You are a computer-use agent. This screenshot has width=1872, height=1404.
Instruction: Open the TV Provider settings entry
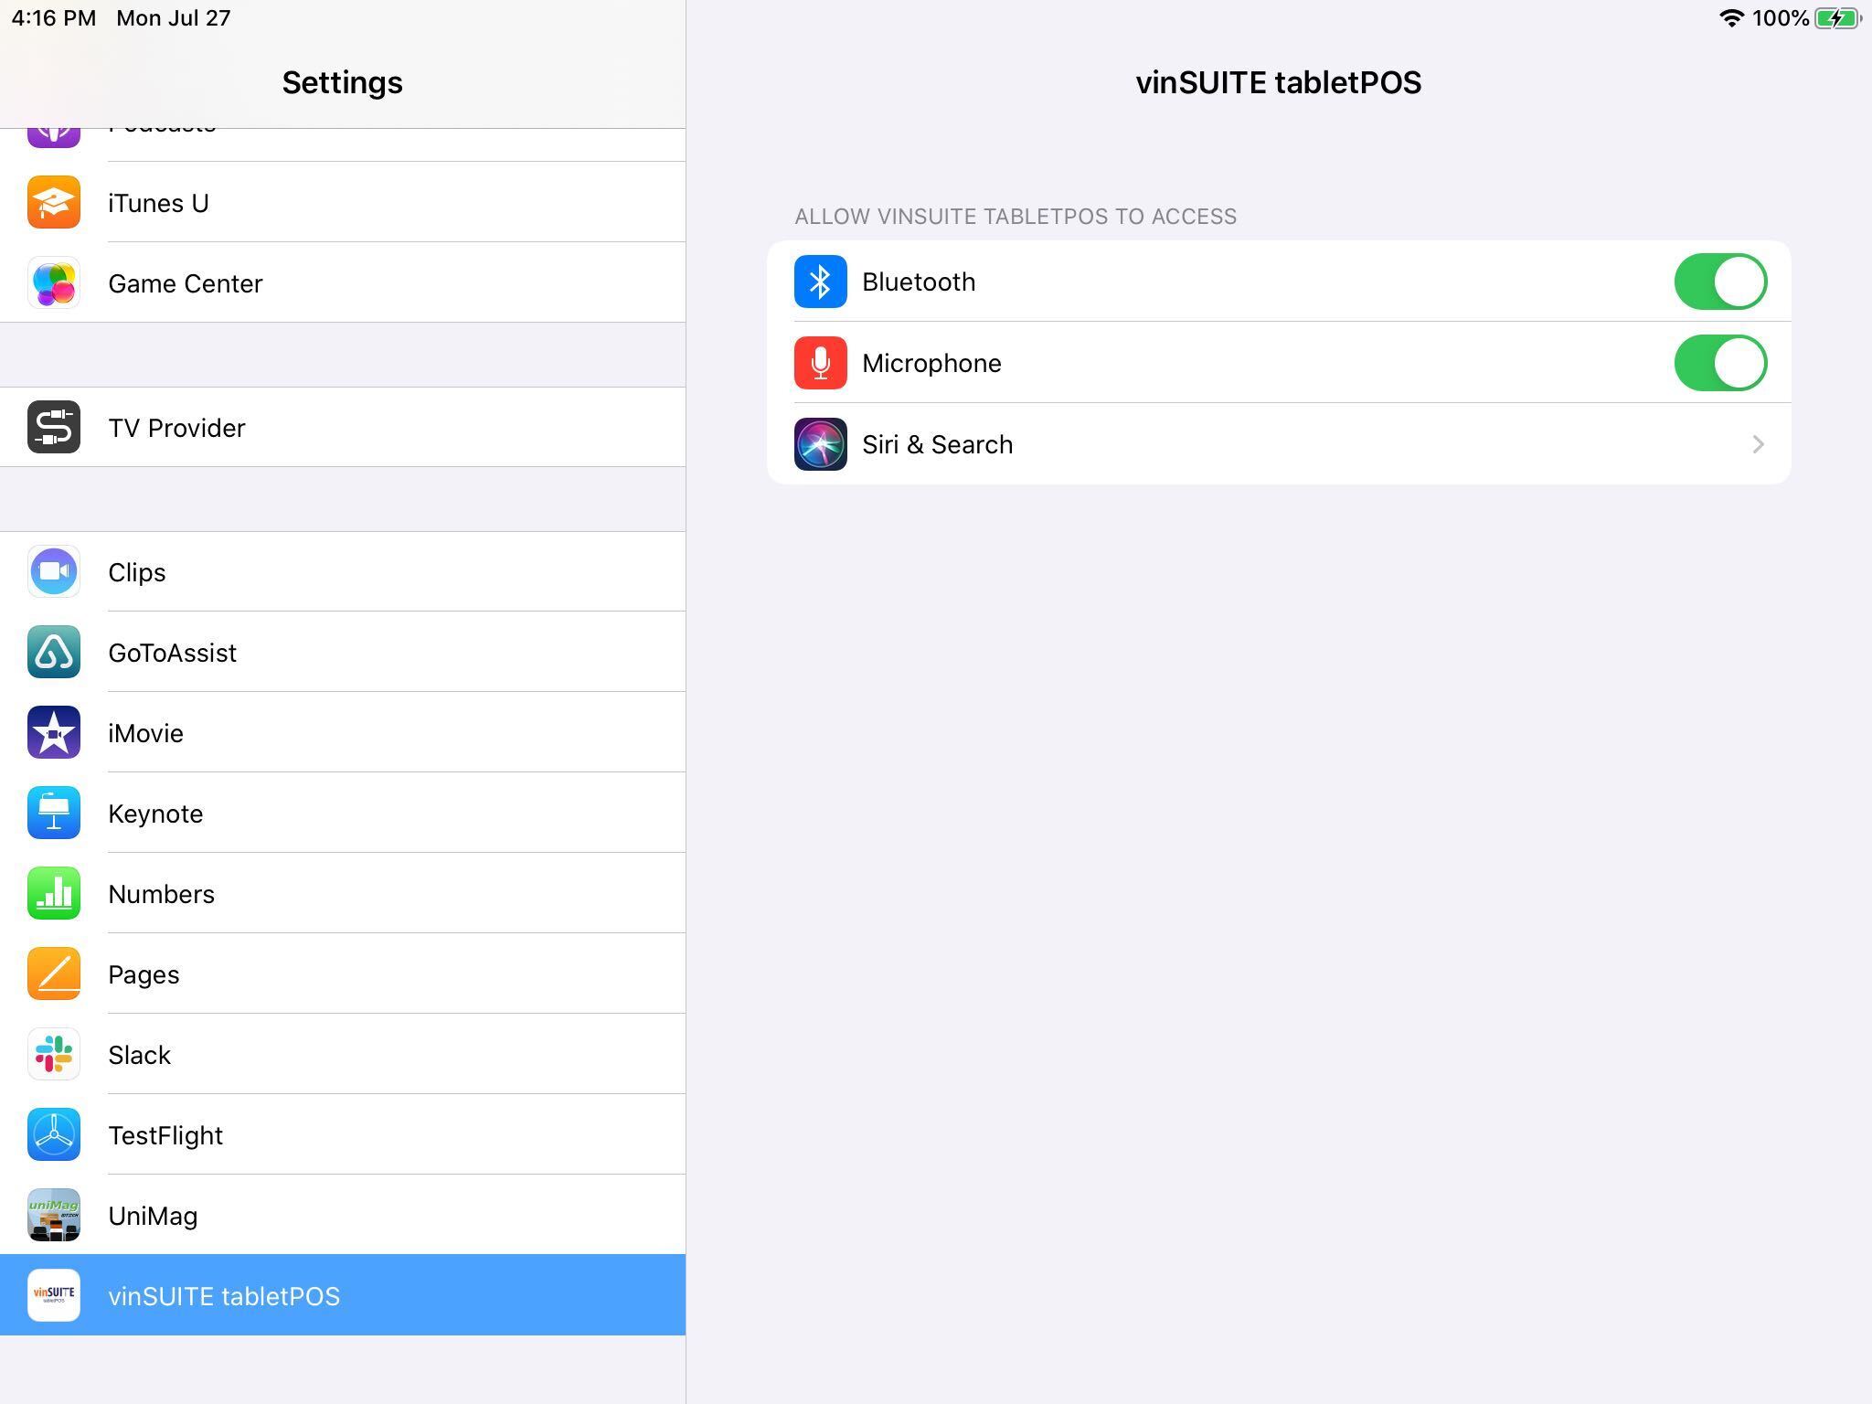[343, 427]
